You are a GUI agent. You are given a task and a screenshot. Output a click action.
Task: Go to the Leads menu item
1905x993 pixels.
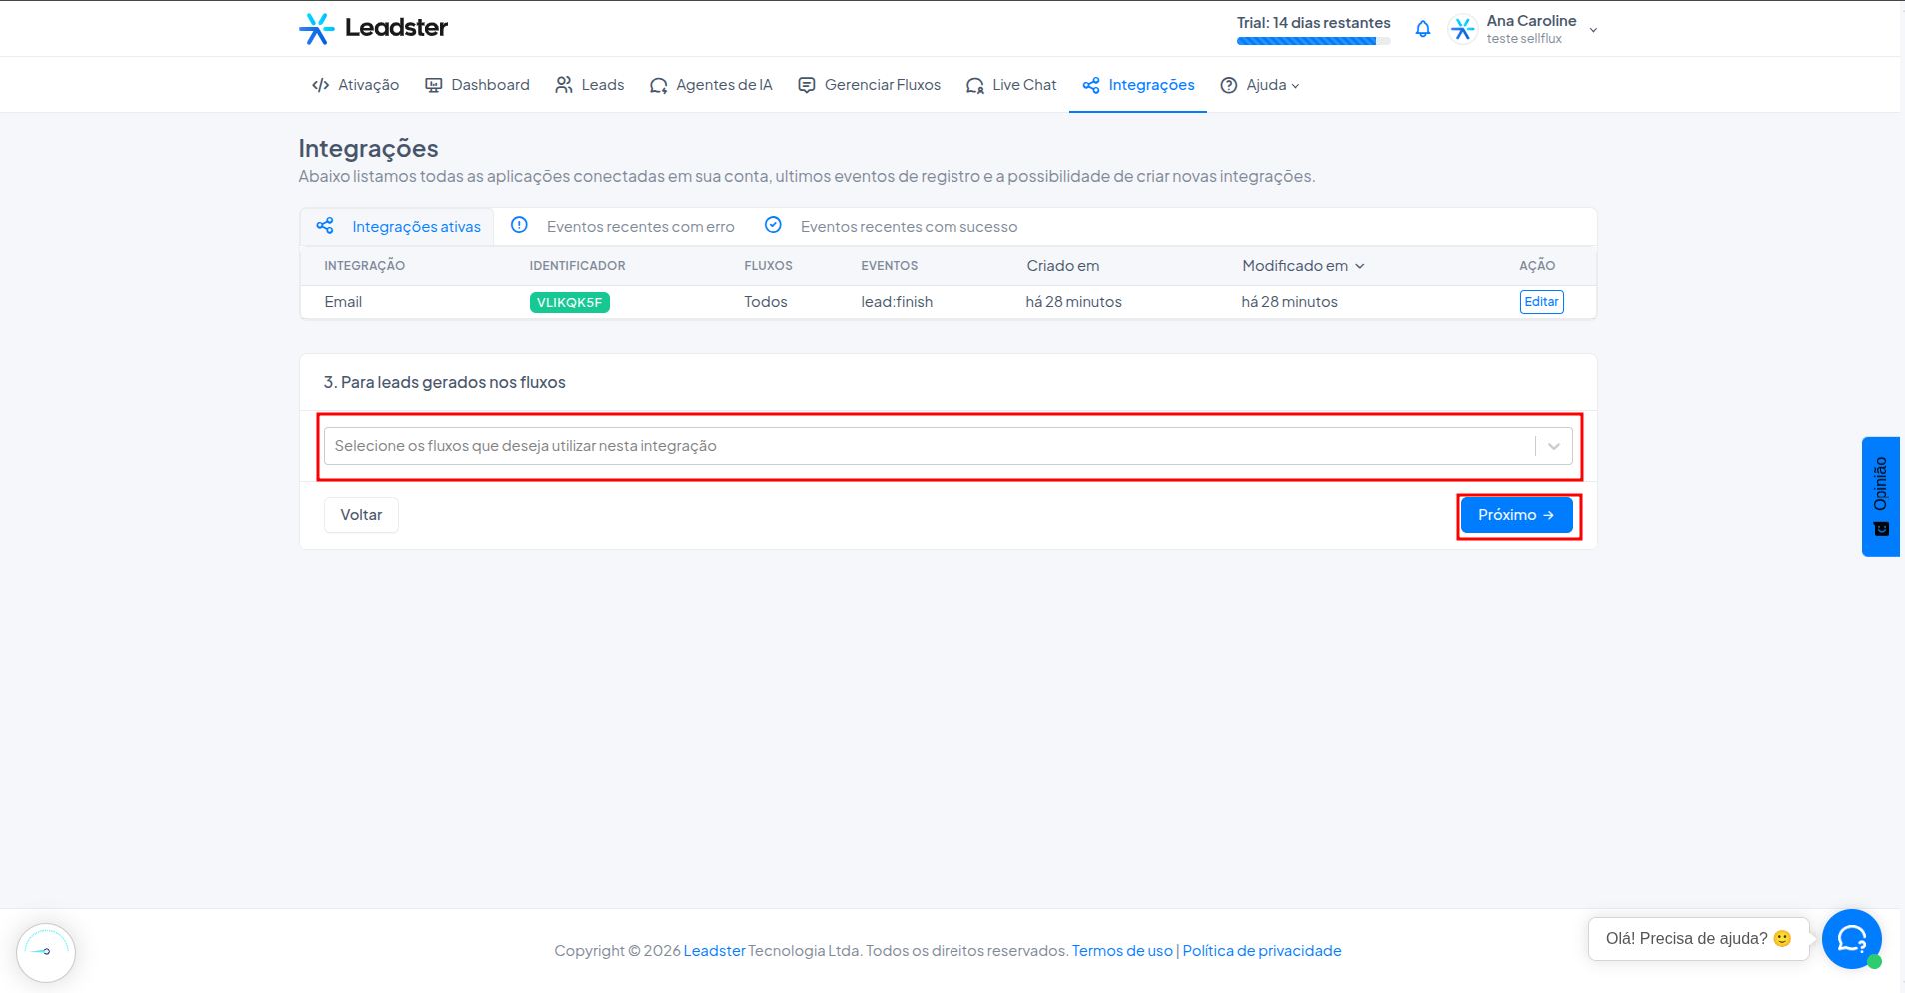[x=590, y=85]
